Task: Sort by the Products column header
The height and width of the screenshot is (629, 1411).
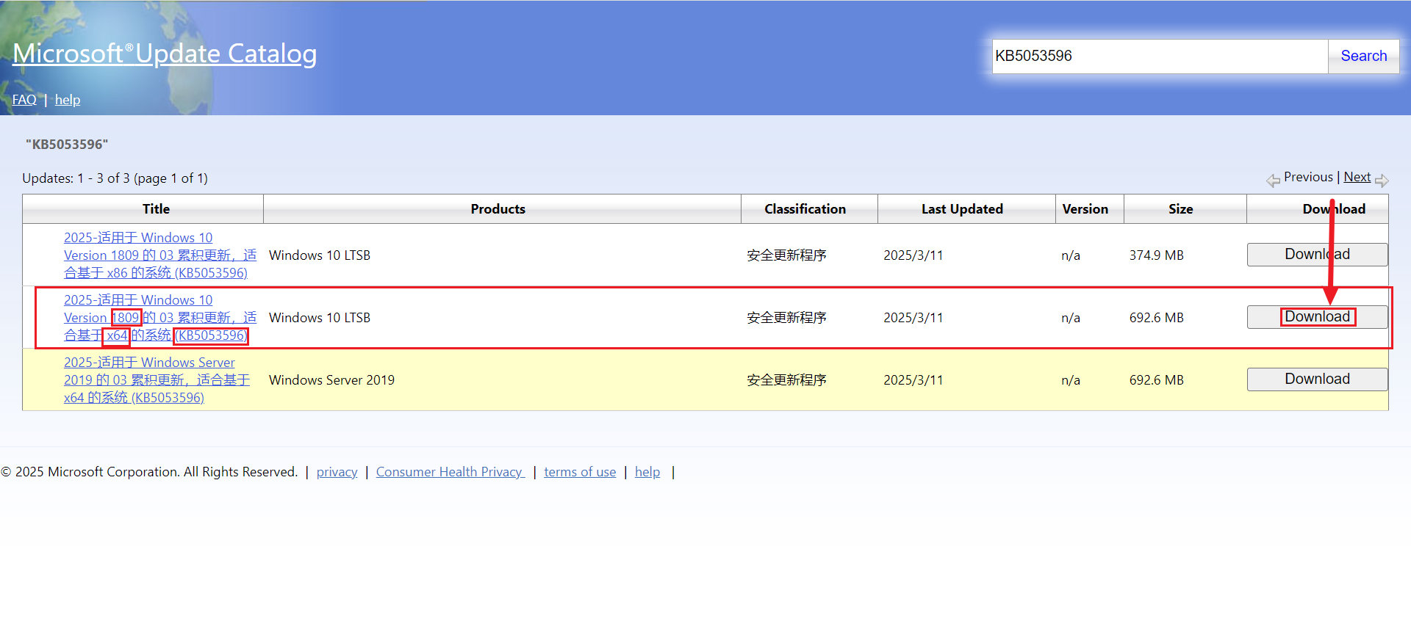Action: pos(502,209)
